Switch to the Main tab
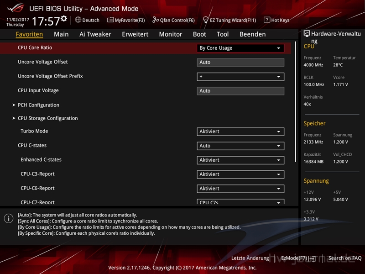This screenshot has width=365, height=274. click(x=61, y=34)
